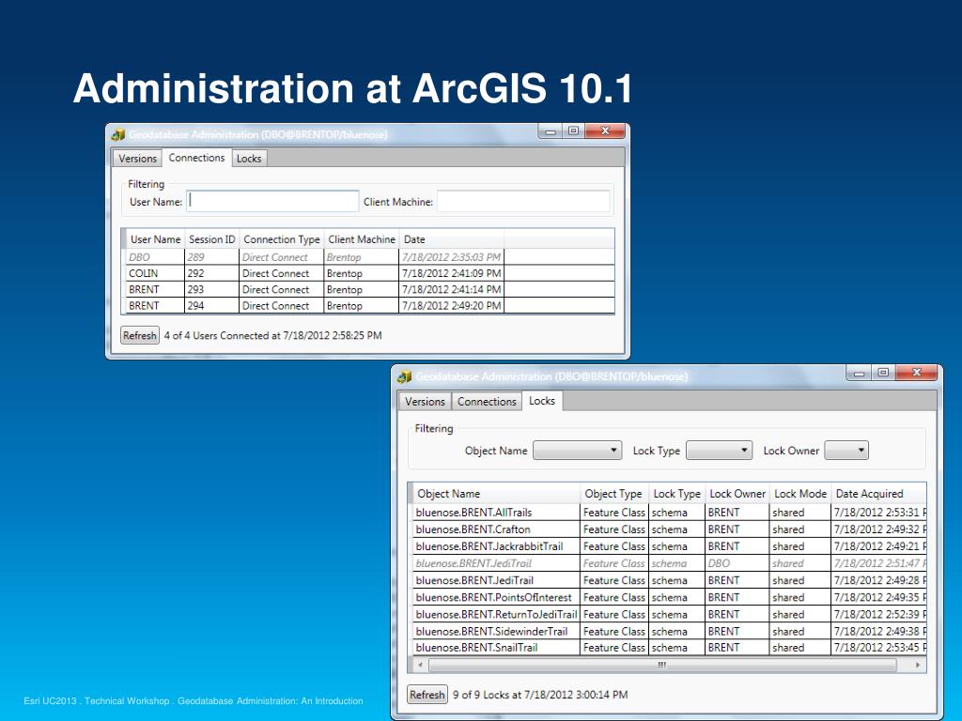Click the '9 of 9 Locks' status text
The width and height of the screenshot is (962, 721).
[x=540, y=695]
